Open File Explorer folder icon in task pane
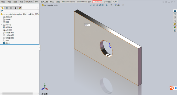 [x=175, y=21]
